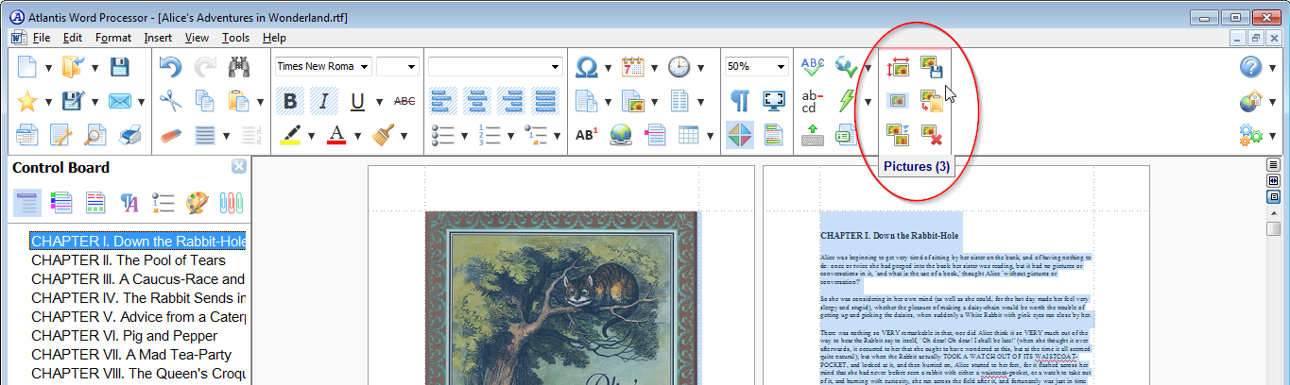The image size is (1290, 385).
Task: Close the Control Board panel
Action: coord(239,167)
